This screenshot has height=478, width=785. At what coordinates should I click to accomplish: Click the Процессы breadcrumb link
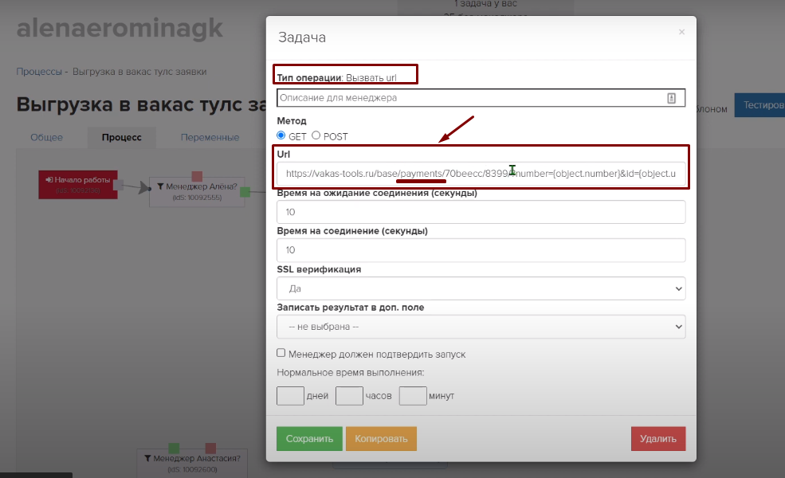coord(39,71)
